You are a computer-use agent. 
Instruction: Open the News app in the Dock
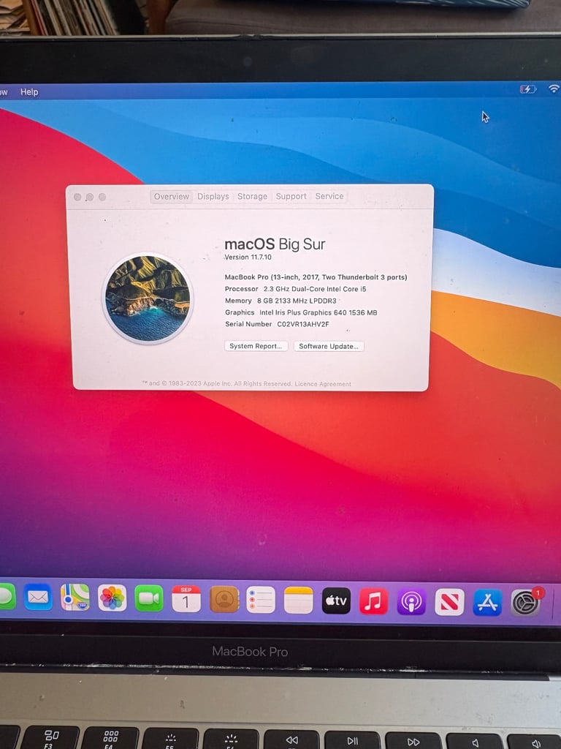coord(449,602)
